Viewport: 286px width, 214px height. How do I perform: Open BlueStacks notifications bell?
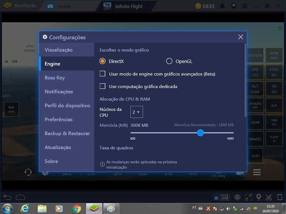pos(222,6)
